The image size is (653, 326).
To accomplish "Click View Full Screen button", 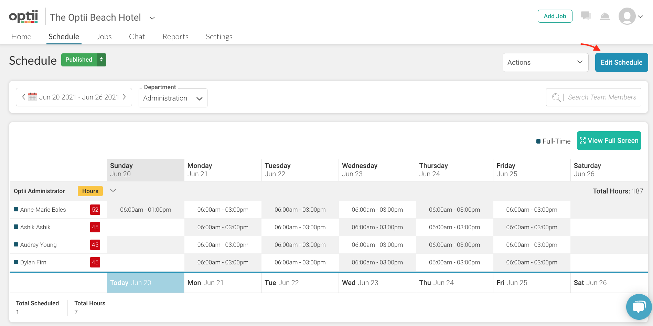I will (609, 140).
